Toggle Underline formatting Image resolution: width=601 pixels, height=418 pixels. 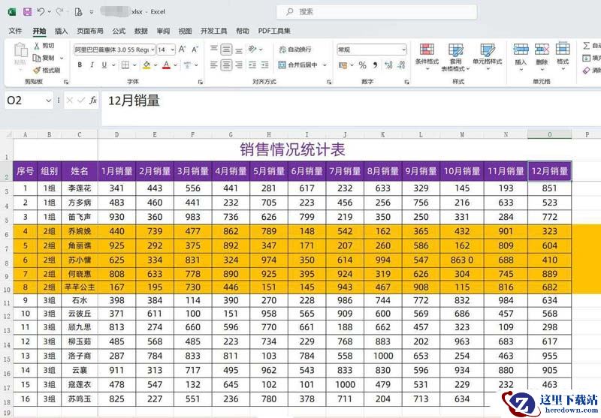pos(104,65)
